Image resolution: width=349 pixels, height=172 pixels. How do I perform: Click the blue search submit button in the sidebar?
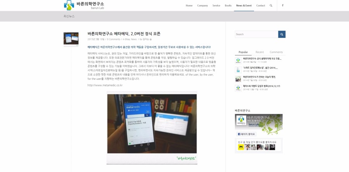pyautogui.click(x=282, y=34)
